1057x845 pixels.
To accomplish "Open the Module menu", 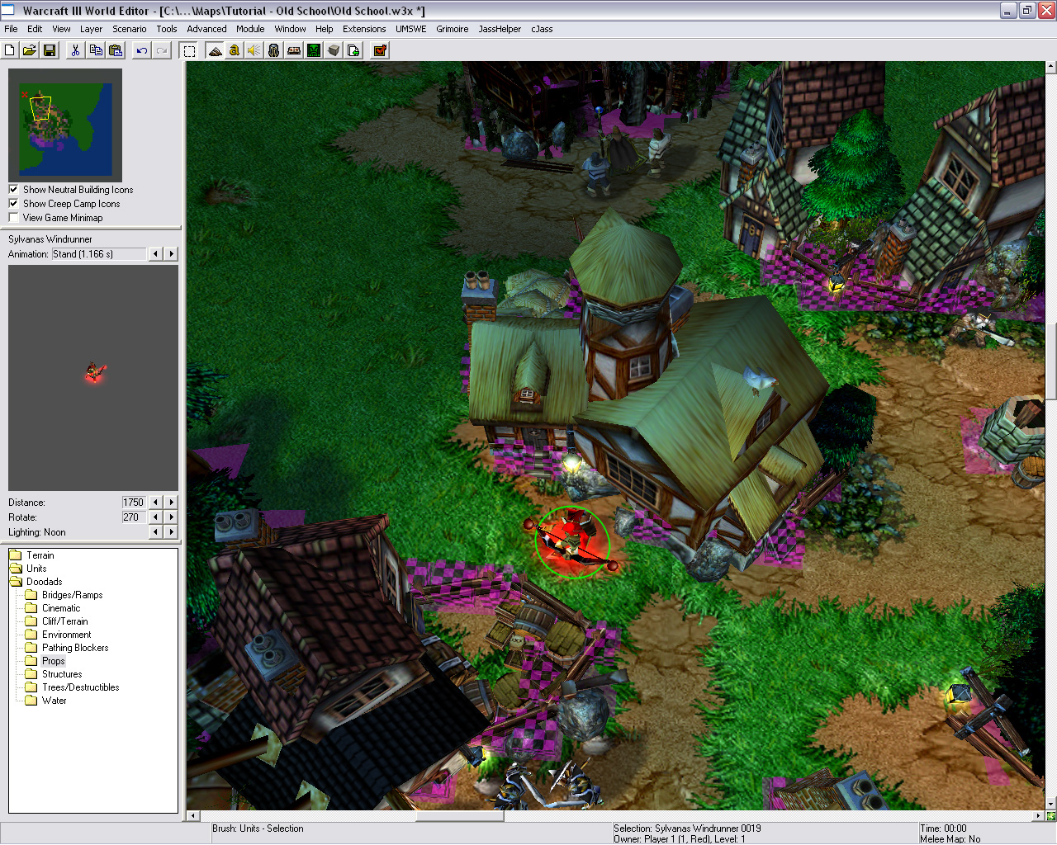I will tap(250, 29).
